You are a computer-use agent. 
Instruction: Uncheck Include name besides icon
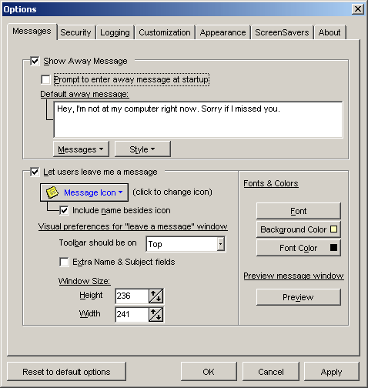point(64,210)
